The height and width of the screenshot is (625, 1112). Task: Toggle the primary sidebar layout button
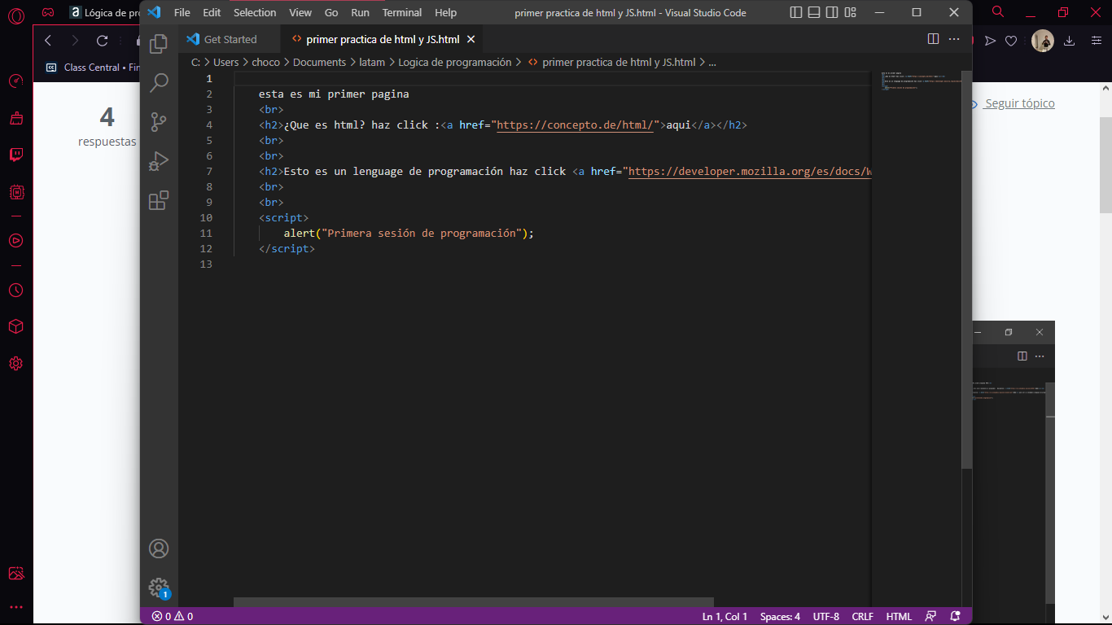tap(796, 12)
